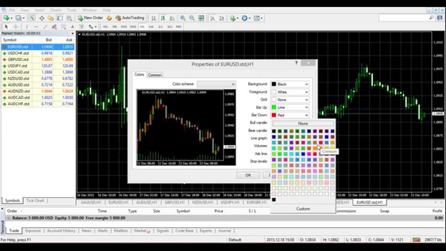Viewport: 446px width, 251px height.
Task: Pick the Red swatch in the palette
Action: click(315, 154)
